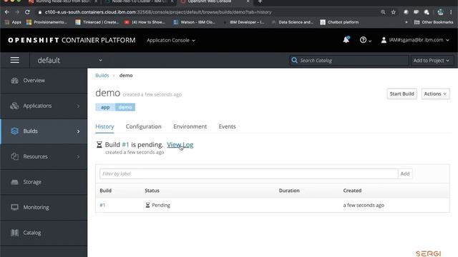Image resolution: width=458 pixels, height=257 pixels.
Task: Click the Builds breadcrumb link
Action: (102, 75)
